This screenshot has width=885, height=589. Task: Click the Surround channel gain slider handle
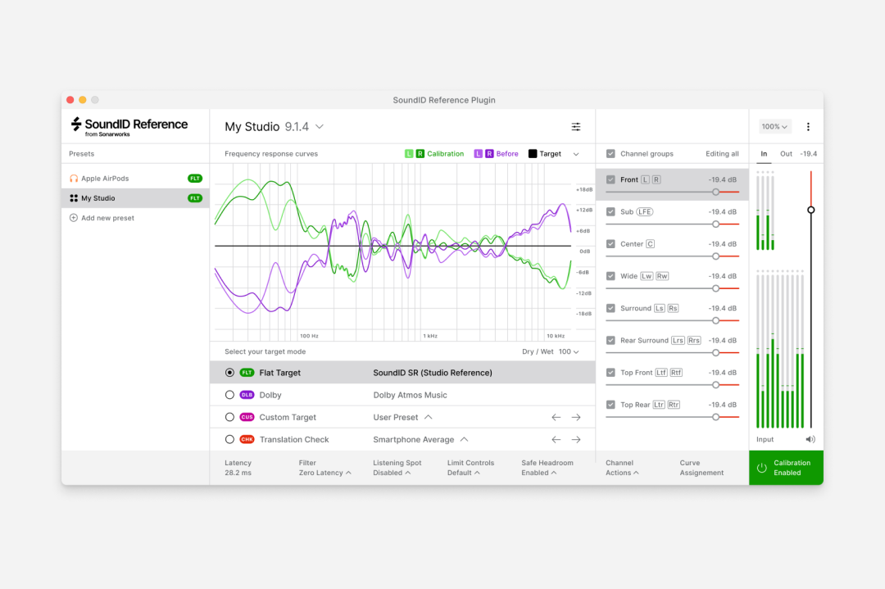coord(715,320)
